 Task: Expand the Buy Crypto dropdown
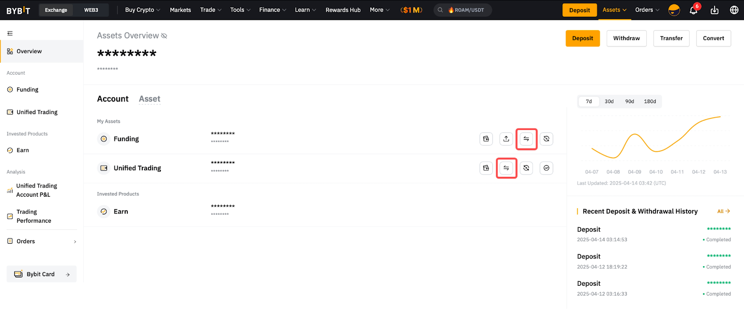(142, 10)
